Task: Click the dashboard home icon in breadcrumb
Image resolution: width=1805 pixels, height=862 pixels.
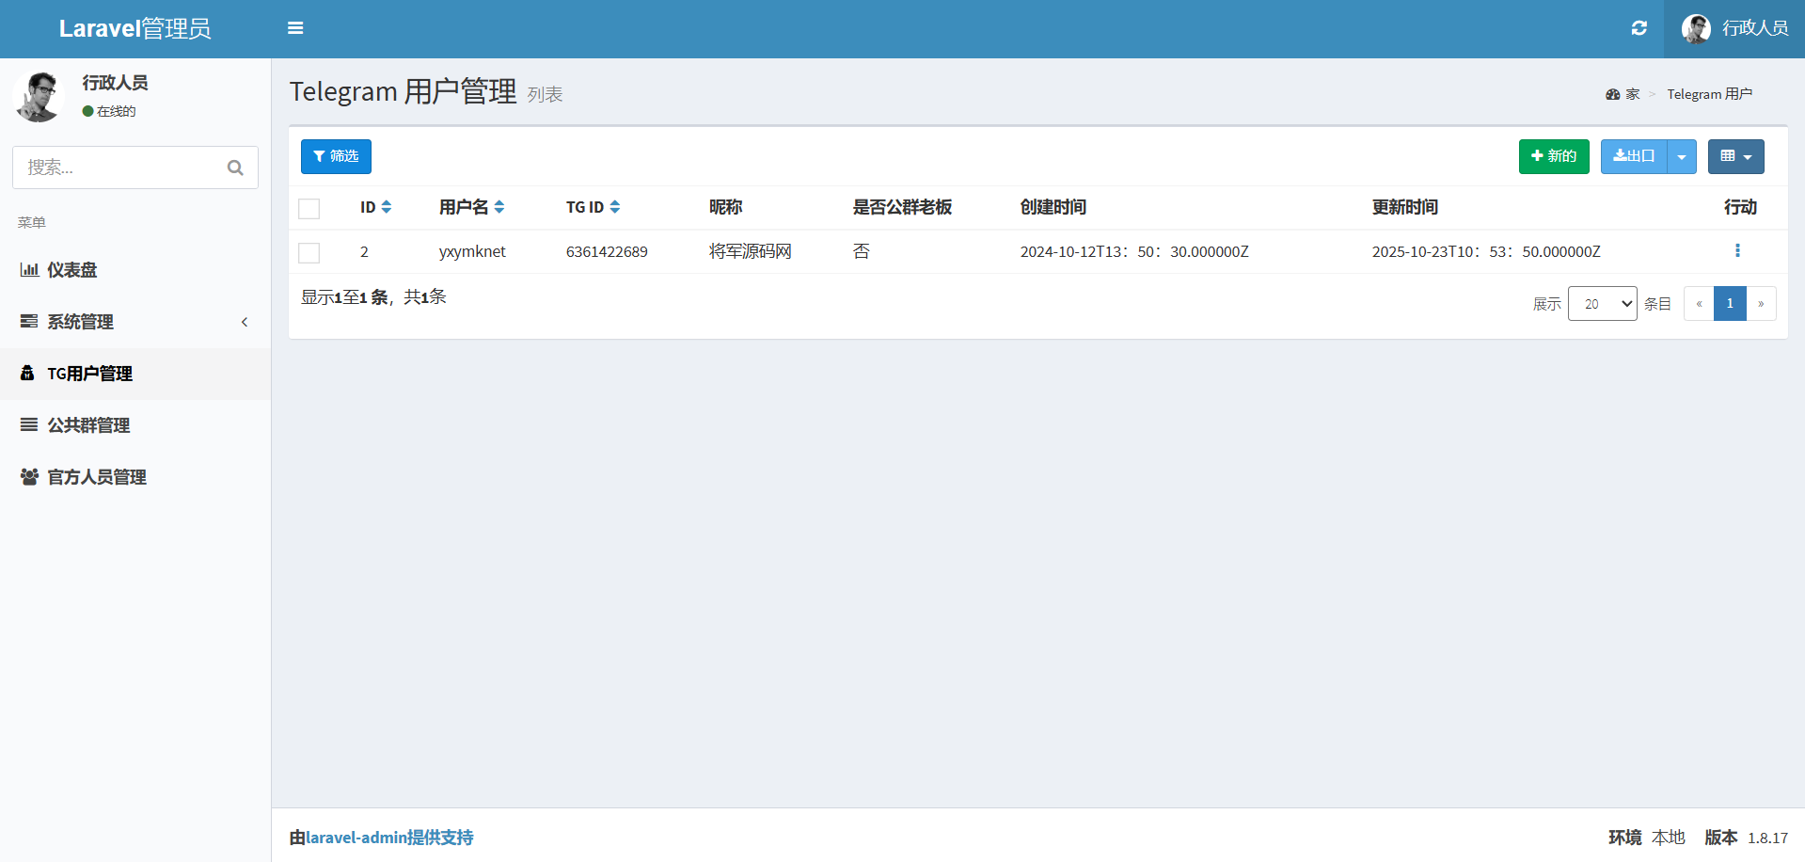Action: 1612,94
